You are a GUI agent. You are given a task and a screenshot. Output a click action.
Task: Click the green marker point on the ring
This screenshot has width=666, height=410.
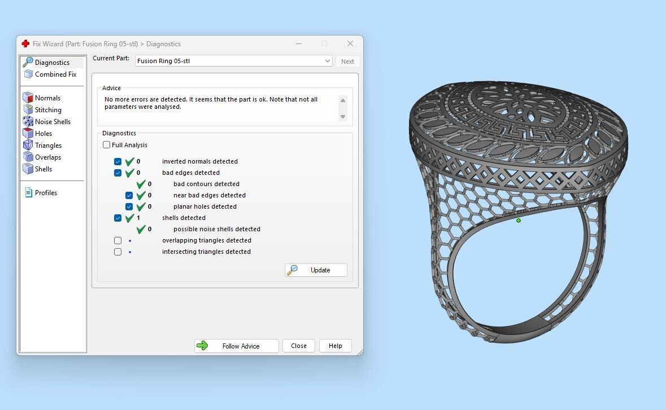519,221
